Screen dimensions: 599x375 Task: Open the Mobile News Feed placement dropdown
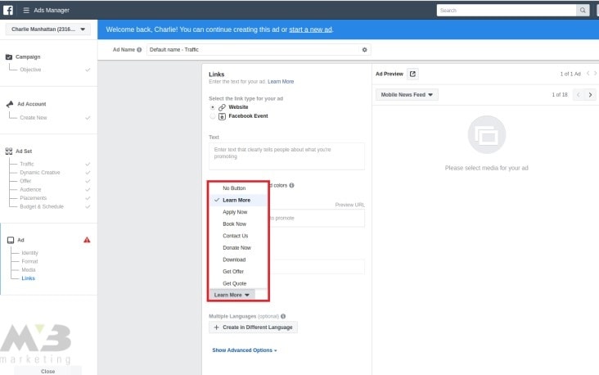(x=407, y=95)
